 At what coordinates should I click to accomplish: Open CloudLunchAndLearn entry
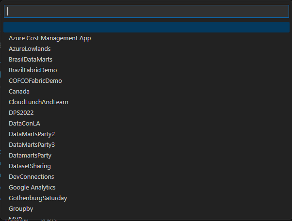point(146,102)
